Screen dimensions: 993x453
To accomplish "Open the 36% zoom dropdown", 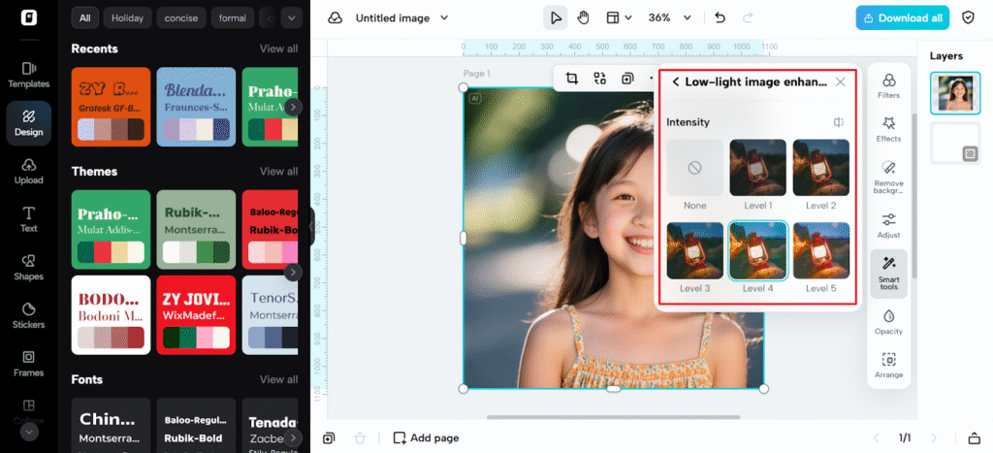I will pyautogui.click(x=665, y=17).
